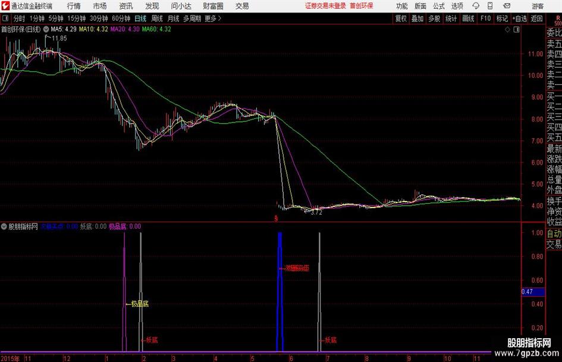
Task: Click the 证券交易未登录 login link
Action: pos(326,6)
